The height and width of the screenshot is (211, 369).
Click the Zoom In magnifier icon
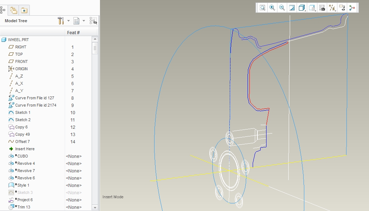point(272,8)
